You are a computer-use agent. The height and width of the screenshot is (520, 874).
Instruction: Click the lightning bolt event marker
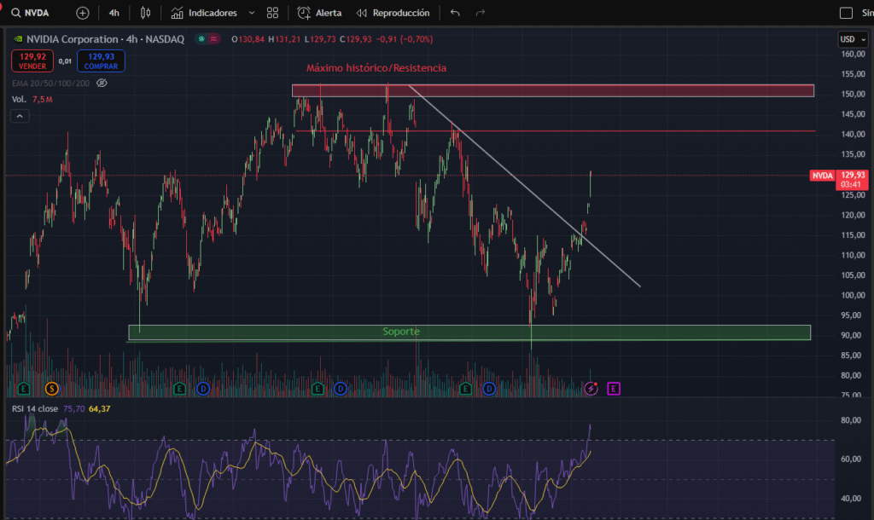(x=592, y=389)
